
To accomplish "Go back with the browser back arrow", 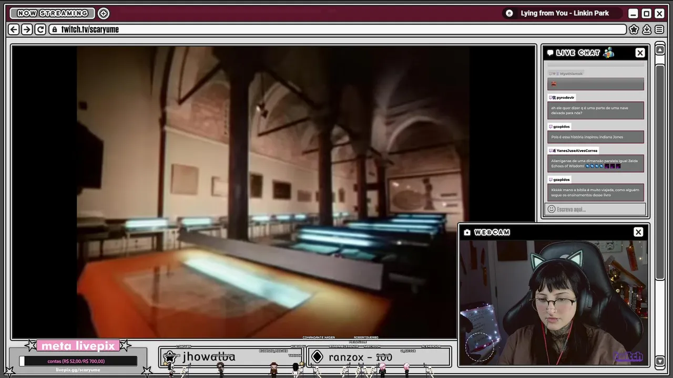I will pos(14,29).
